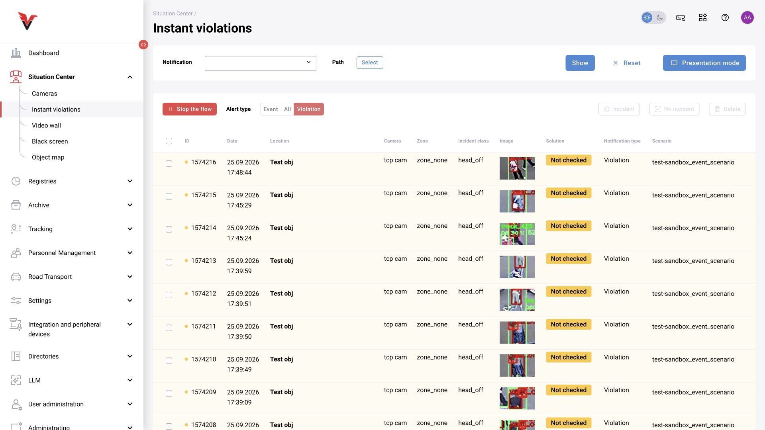Click the Directories book icon
Viewport: 765px width, 430px height.
16,356
